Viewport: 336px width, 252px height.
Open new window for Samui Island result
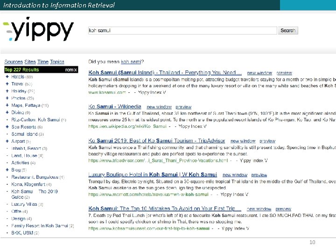pos(259,73)
